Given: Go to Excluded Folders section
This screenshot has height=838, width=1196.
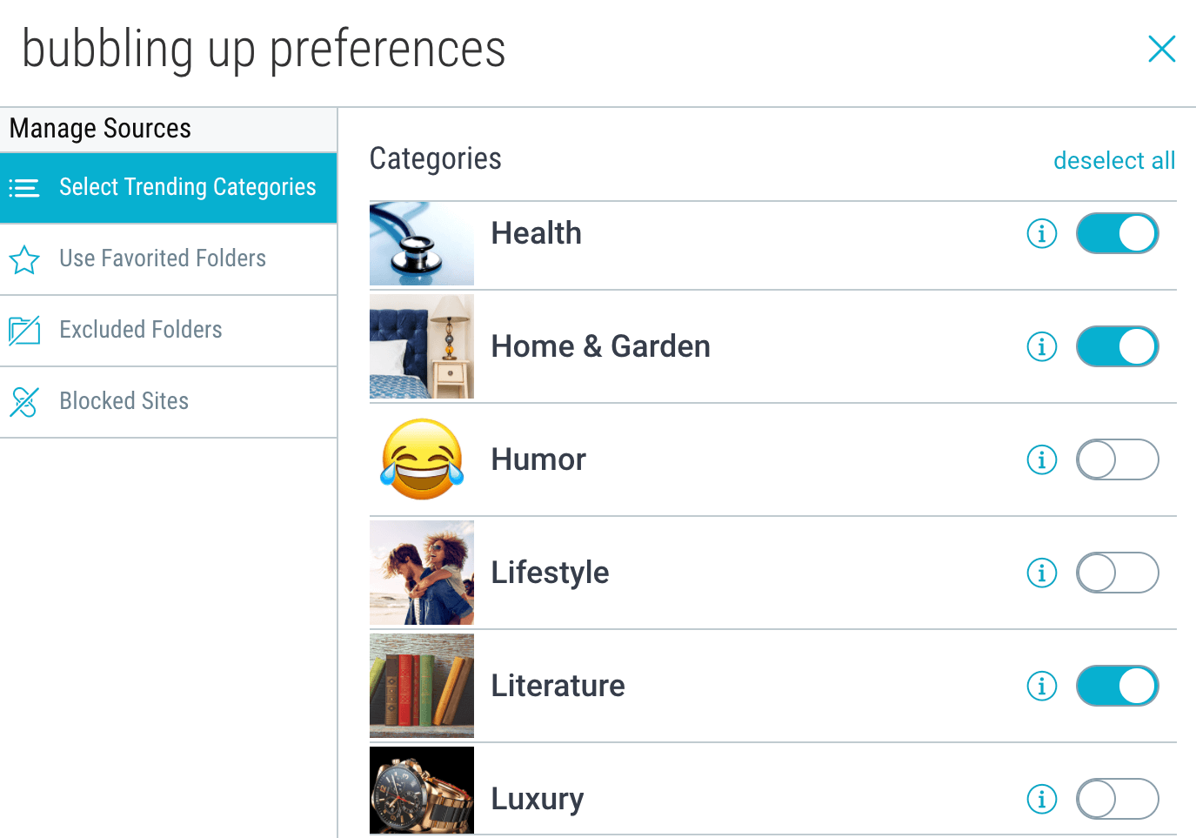Looking at the screenshot, I should [168, 331].
